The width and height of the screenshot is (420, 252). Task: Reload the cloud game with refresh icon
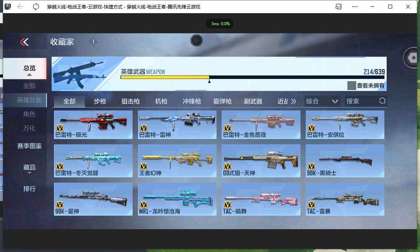(36, 7)
